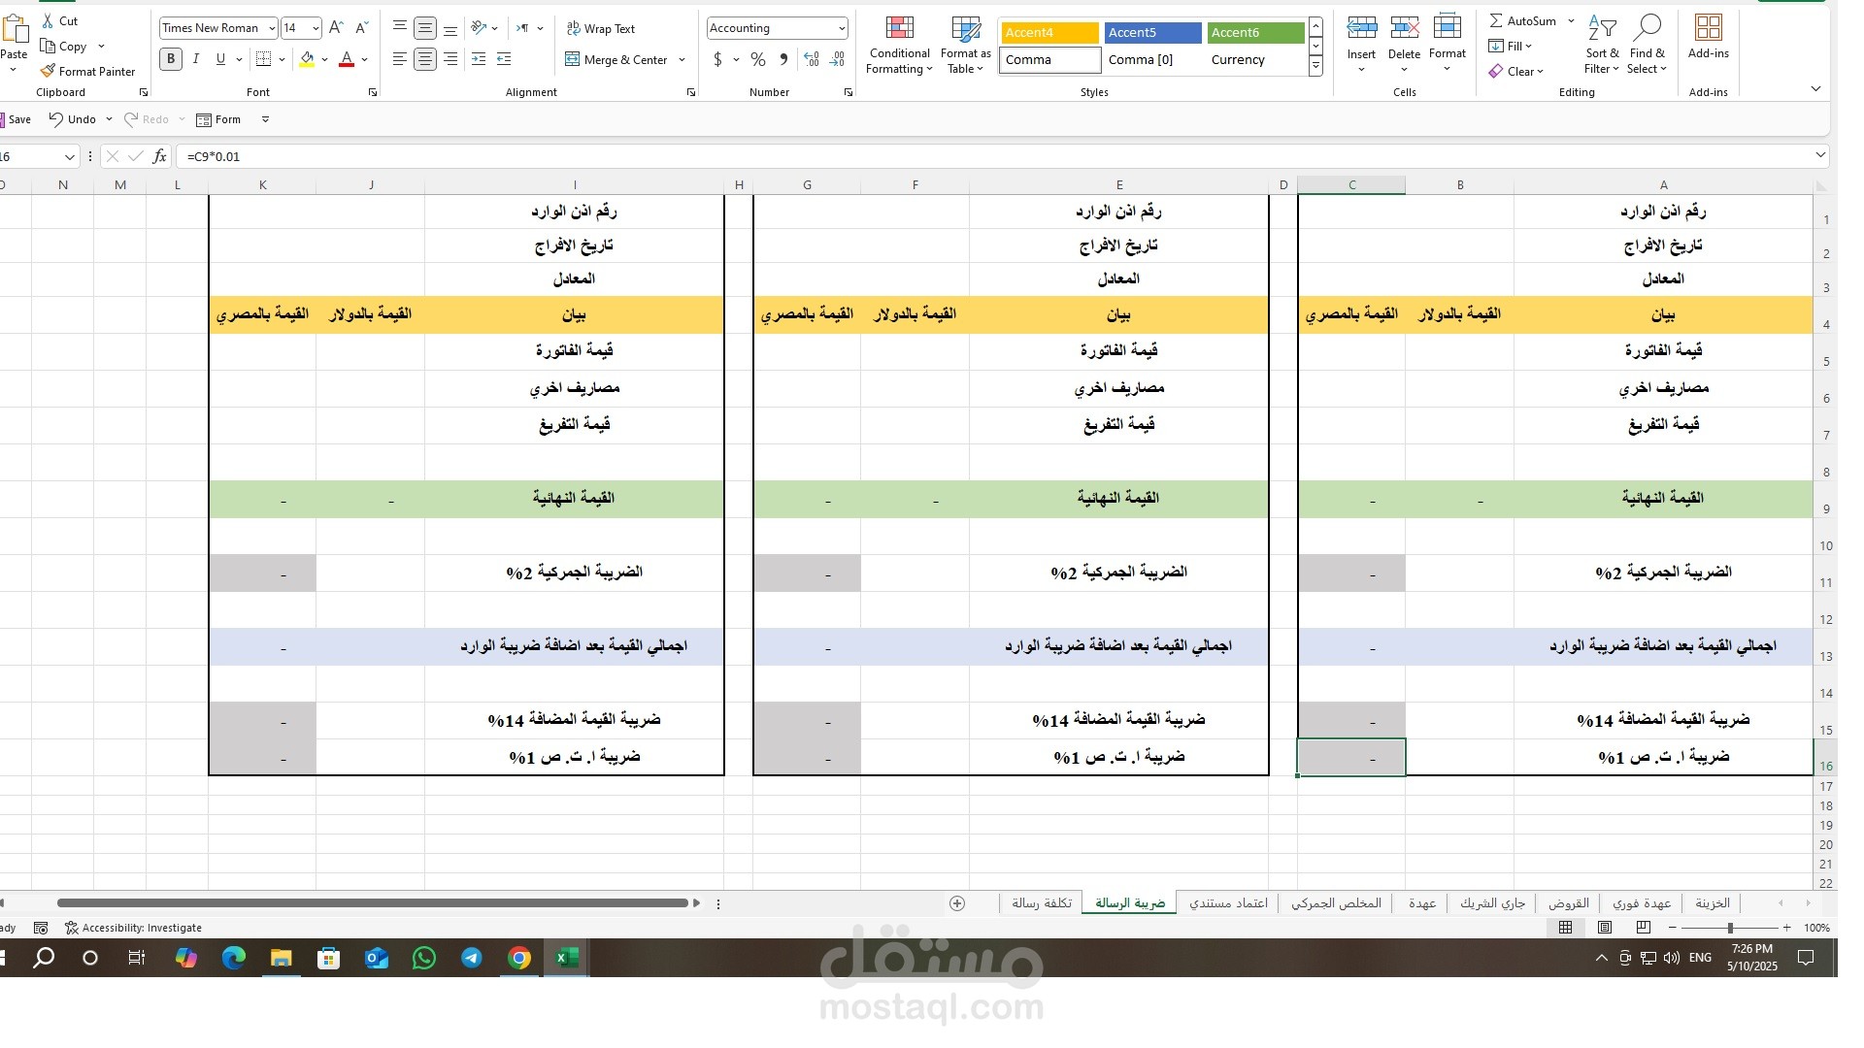Open Add-ins
The width and height of the screenshot is (1864, 1048).
click(x=1708, y=37)
